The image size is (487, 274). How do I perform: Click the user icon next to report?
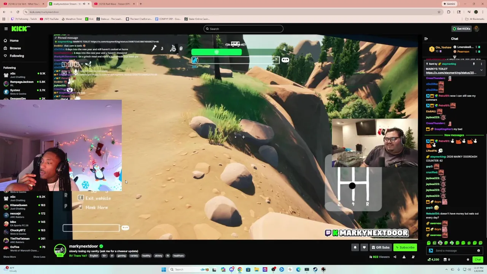point(413,257)
